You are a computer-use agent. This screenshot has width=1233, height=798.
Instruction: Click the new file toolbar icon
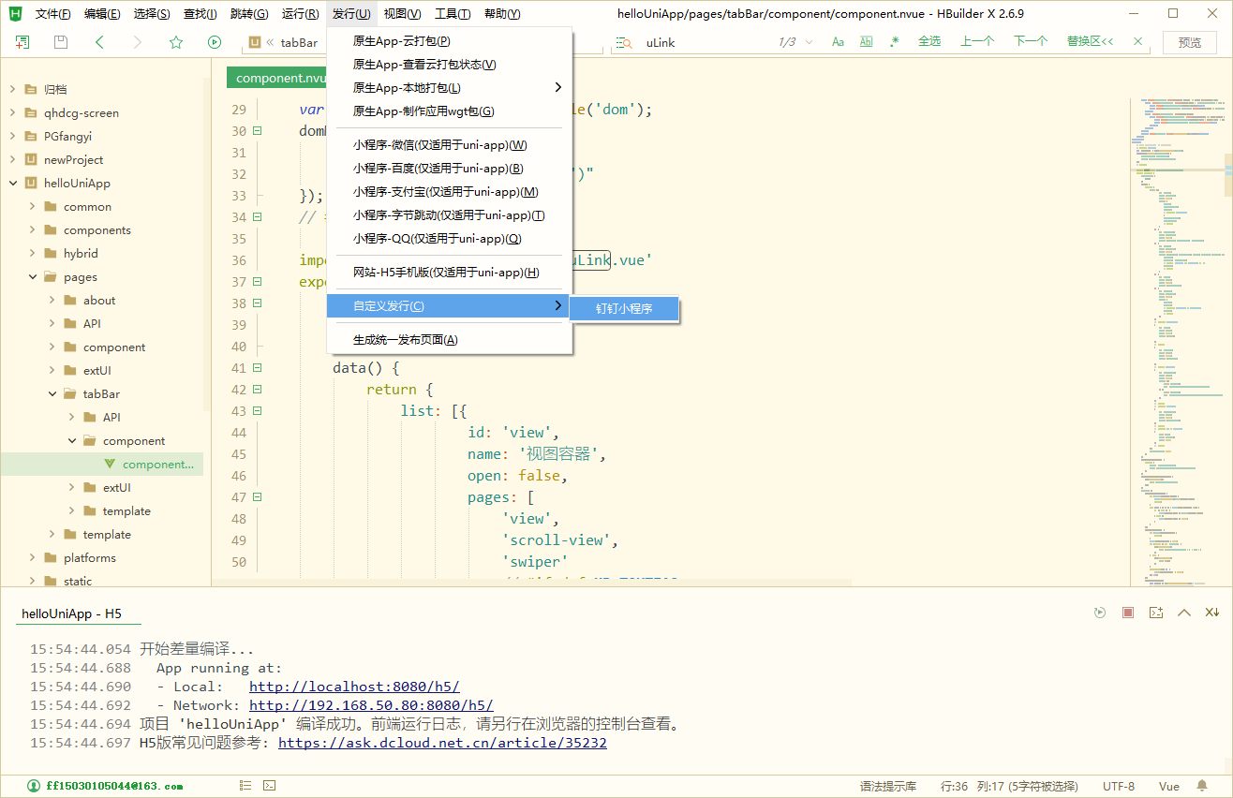click(x=22, y=42)
